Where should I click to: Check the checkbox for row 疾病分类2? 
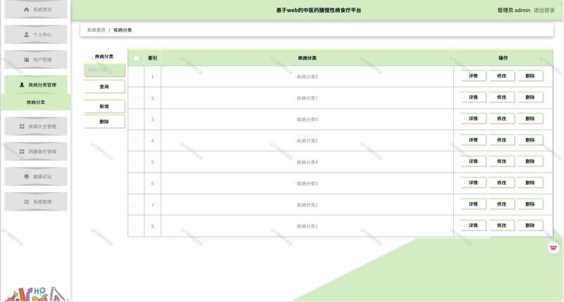[136, 205]
